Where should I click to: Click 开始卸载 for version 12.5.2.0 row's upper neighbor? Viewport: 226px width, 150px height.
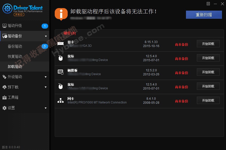208,58
